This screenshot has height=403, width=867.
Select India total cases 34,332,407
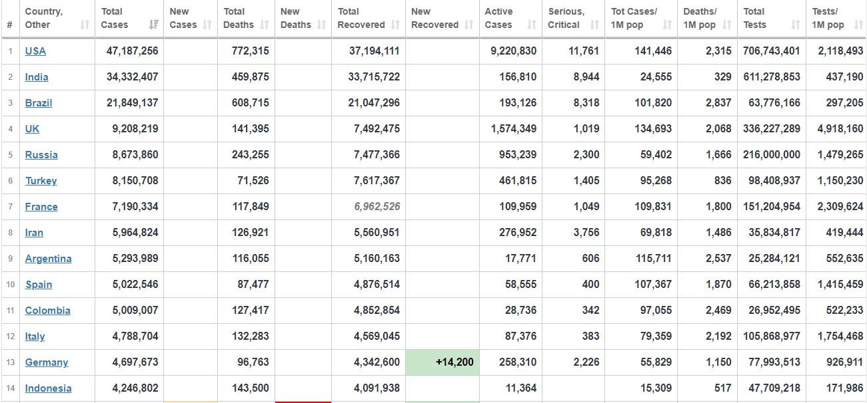(133, 77)
